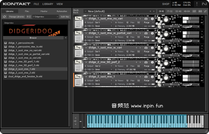Image resolution: width=209 pixels, height=134 pixels.
Task: Click the warning exclamation icon in header
Action: point(197,4)
